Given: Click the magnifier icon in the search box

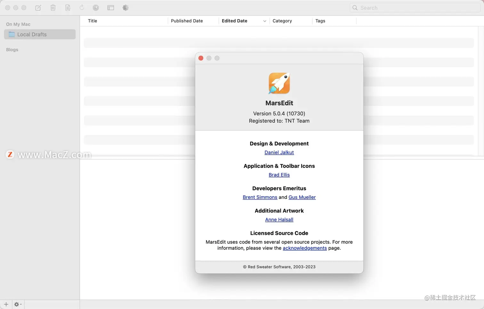Looking at the screenshot, I should 355,8.
